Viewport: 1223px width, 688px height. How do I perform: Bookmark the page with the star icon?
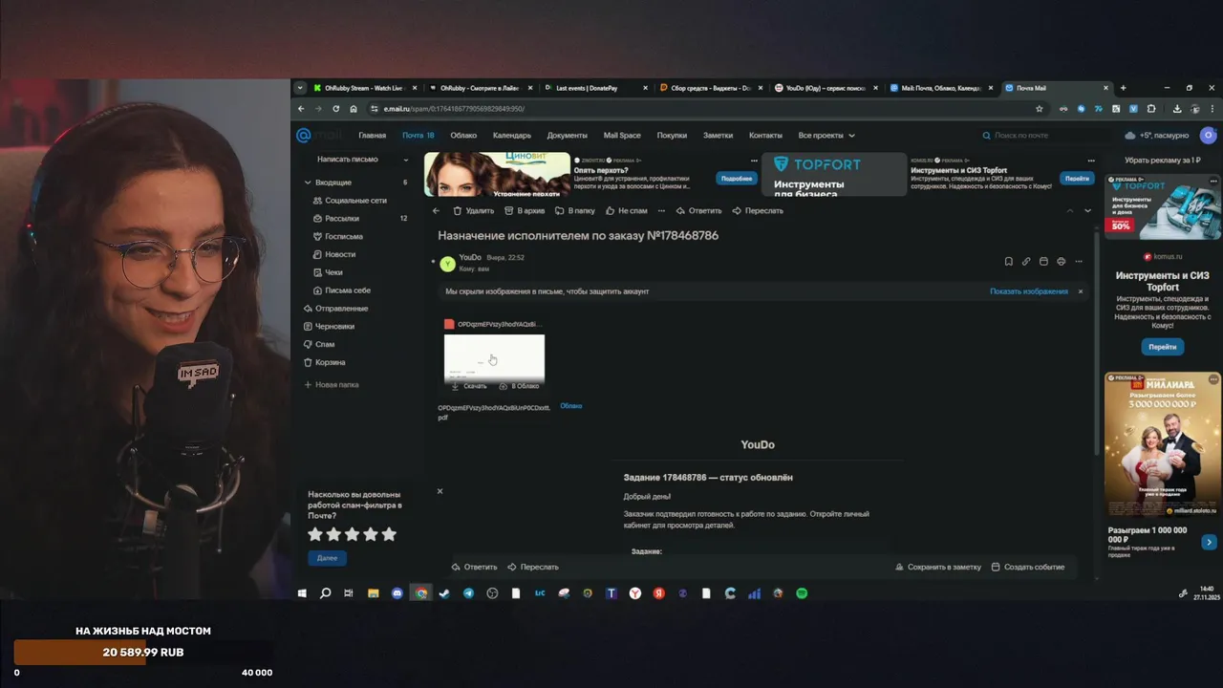click(1040, 109)
